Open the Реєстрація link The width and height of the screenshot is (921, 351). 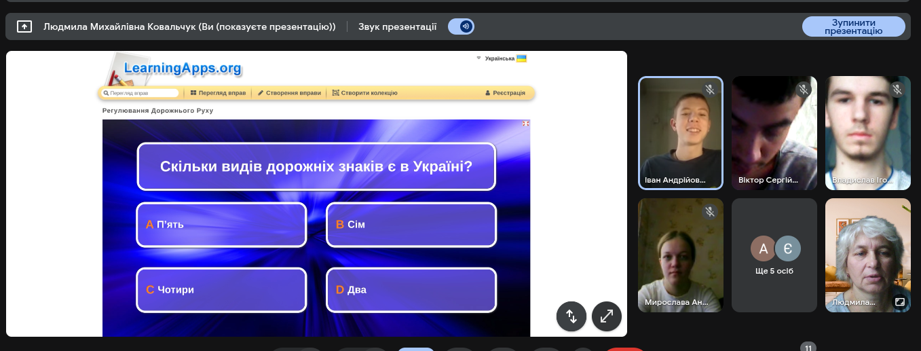505,93
